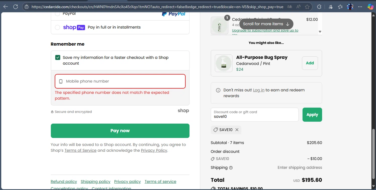This screenshot has width=376, height=190.
Task: Click the address bar URL
Action: 157,7
